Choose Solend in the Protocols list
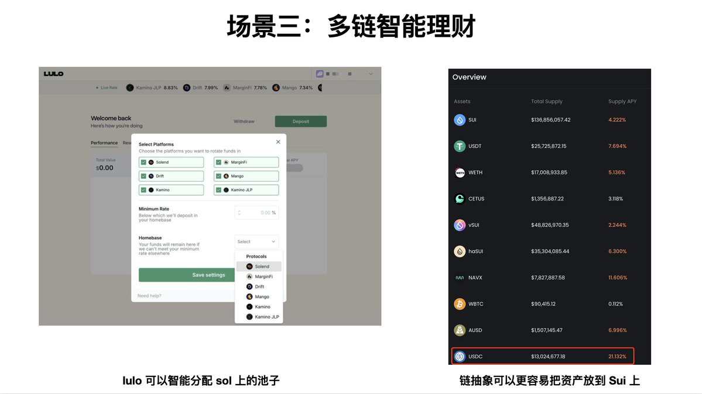This screenshot has width=702, height=394. tap(259, 267)
